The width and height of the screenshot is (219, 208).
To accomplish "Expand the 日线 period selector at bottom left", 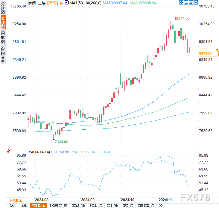I will coord(16,200).
